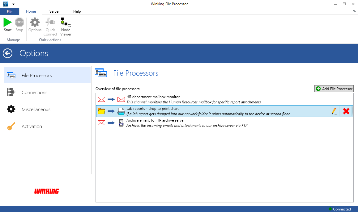Click the Connections sidebar icon
358x212 pixels.
tap(11, 92)
